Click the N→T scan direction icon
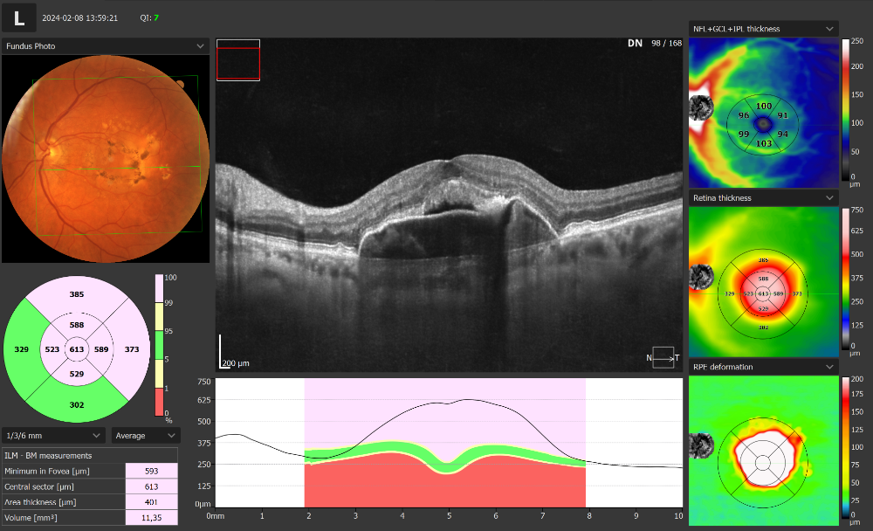Image resolution: width=873 pixels, height=531 pixels. tap(663, 357)
